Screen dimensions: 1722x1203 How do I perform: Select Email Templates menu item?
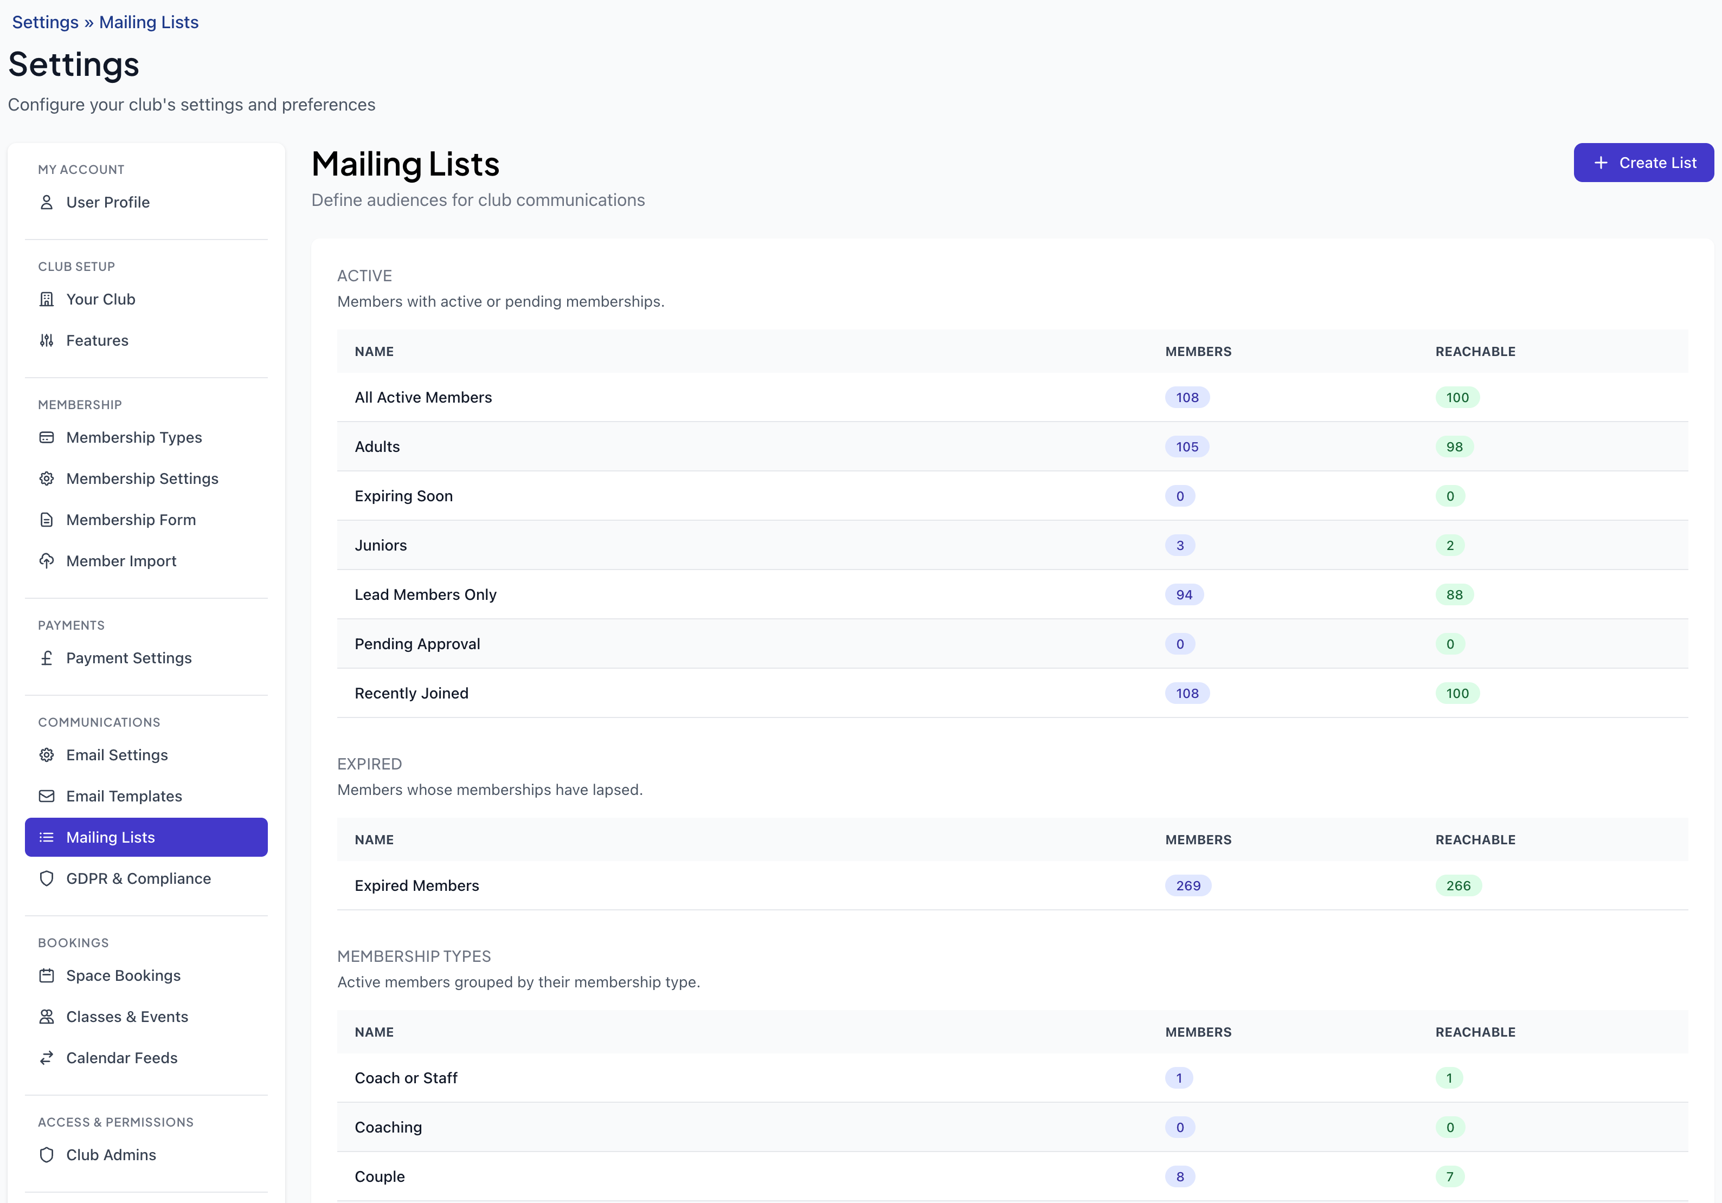click(146, 796)
